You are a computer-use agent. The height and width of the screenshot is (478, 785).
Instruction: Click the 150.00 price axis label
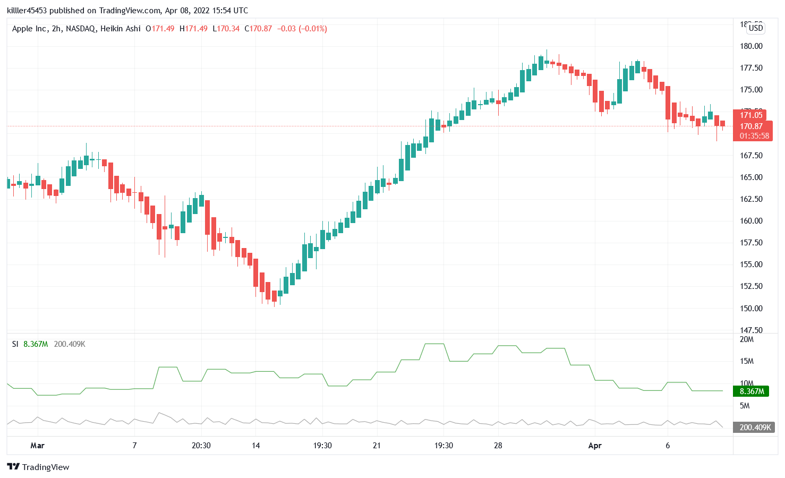[751, 309]
